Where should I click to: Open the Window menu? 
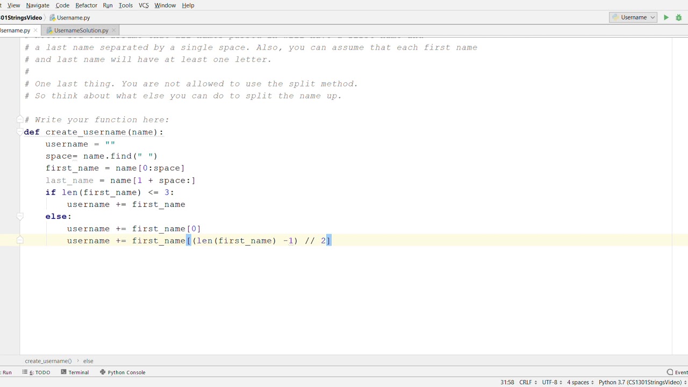(165, 5)
